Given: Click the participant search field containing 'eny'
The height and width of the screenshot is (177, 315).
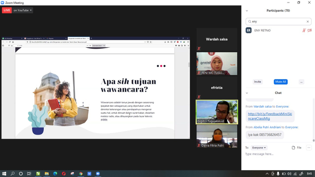Looking at the screenshot, I should point(278,22).
